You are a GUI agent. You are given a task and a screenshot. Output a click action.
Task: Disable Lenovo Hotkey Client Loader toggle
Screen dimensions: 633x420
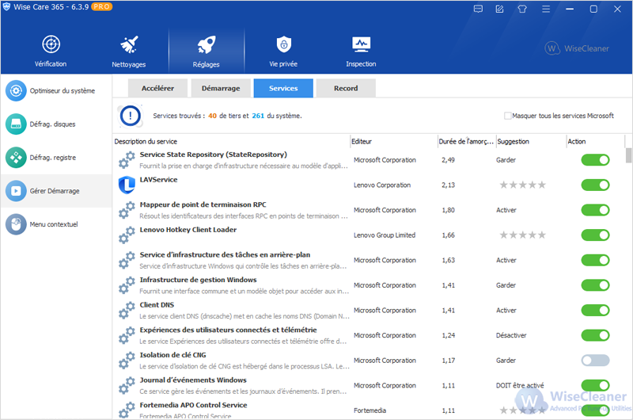(596, 235)
